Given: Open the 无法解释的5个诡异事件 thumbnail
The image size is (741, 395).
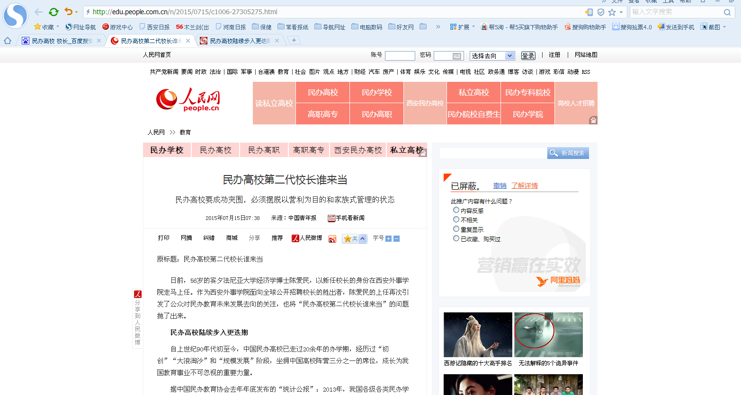Looking at the screenshot, I should [x=548, y=334].
